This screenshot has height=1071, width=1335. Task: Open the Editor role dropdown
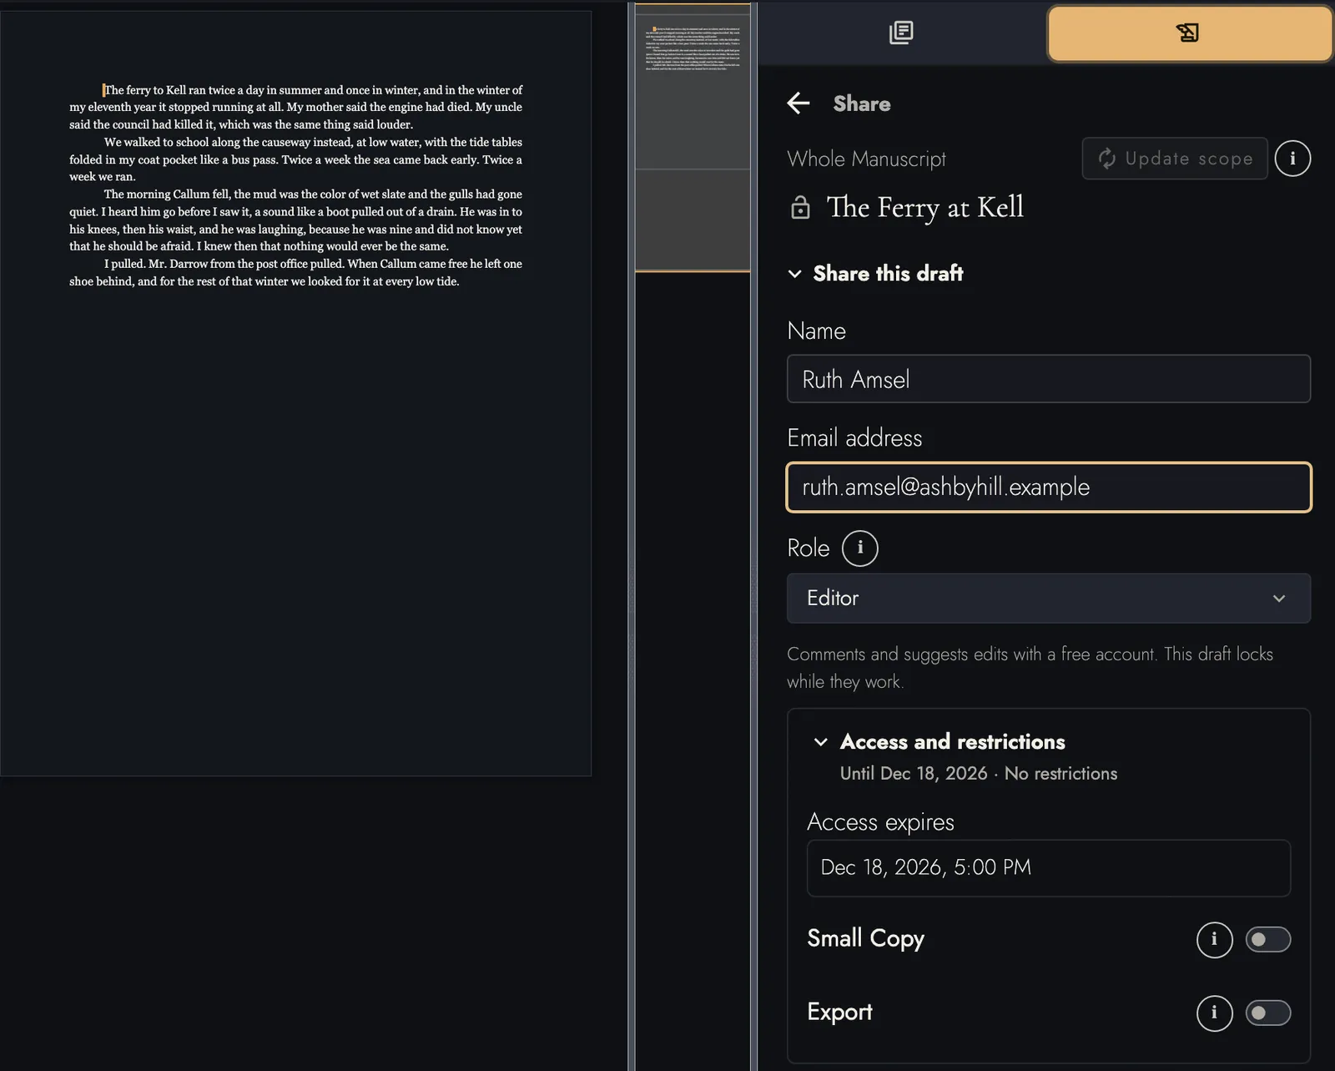[1048, 598]
